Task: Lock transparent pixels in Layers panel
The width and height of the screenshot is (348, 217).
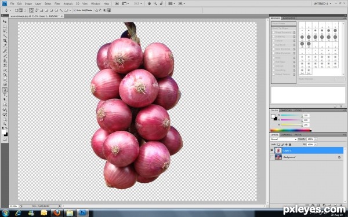Action: pos(279,144)
